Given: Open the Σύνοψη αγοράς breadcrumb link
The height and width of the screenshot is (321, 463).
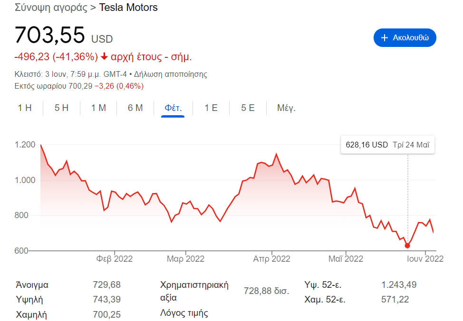Looking at the screenshot, I should tap(51, 8).
